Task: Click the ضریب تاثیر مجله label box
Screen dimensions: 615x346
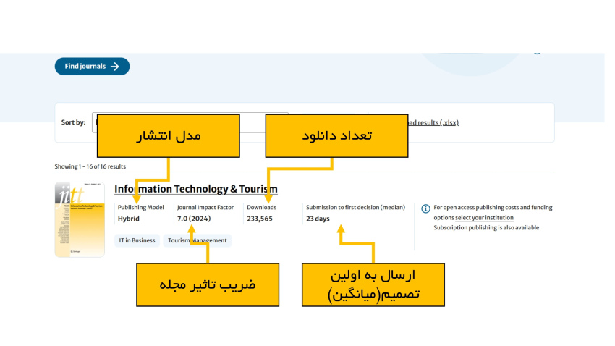Action: [208, 284]
